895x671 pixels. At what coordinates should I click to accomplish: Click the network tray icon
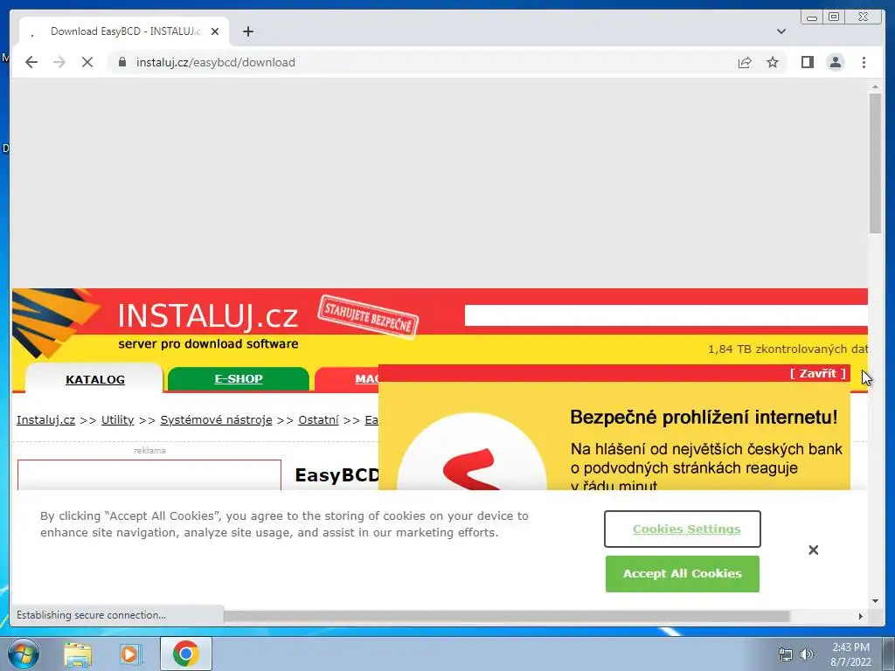click(x=786, y=654)
